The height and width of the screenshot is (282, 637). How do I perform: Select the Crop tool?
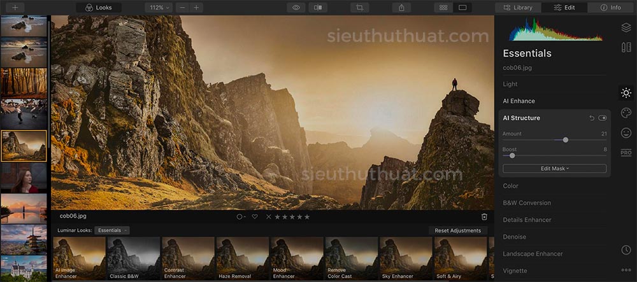coord(359,7)
